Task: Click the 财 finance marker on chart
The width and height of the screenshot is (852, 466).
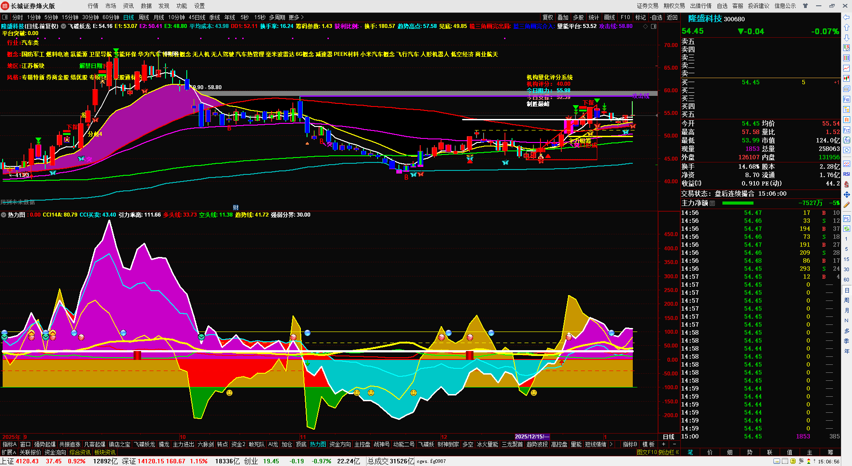Action: tap(236, 207)
